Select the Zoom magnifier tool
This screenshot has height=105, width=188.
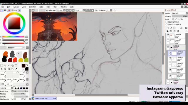pos(5,69)
